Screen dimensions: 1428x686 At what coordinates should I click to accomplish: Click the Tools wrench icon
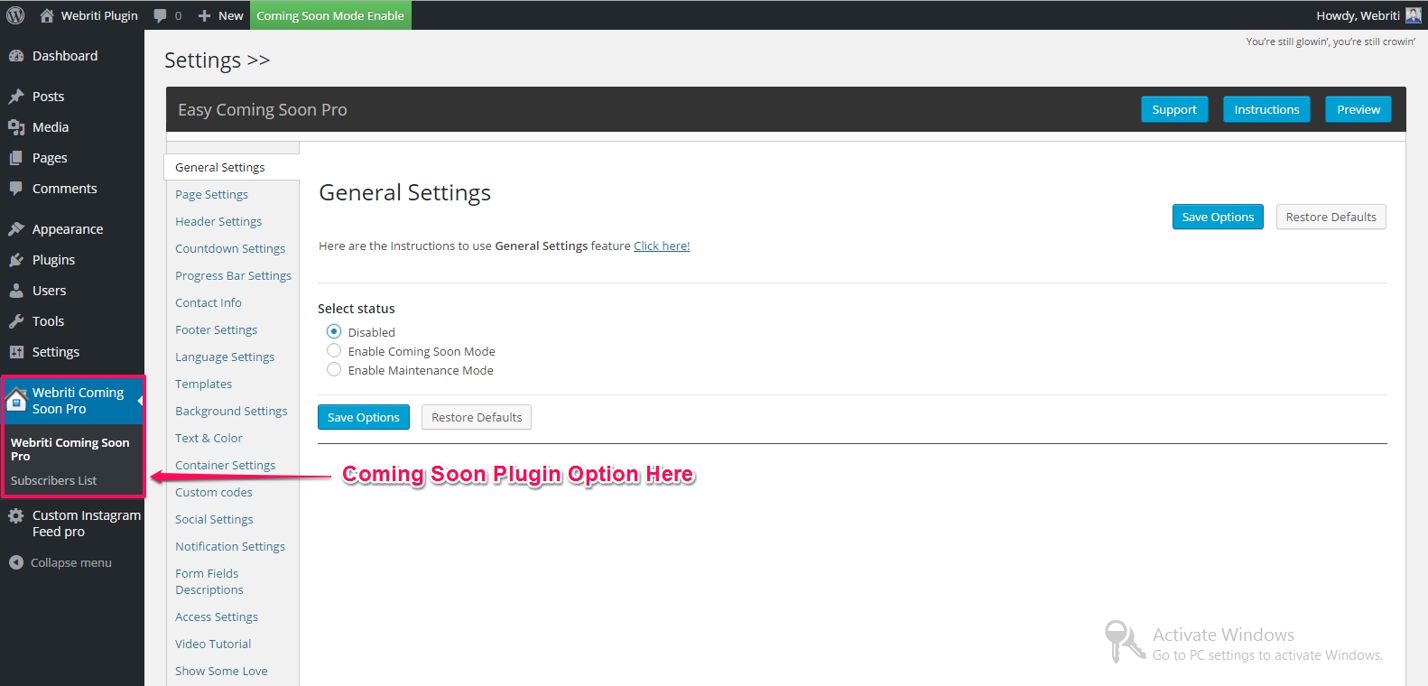point(16,321)
